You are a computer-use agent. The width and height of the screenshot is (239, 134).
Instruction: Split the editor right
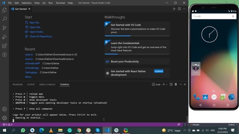click(x=179, y=9)
